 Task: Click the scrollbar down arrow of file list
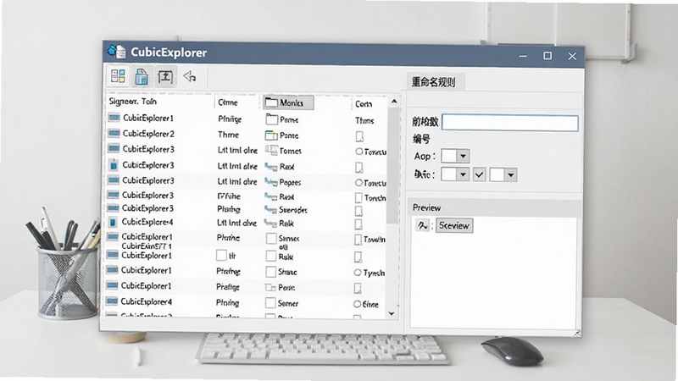[392, 313]
